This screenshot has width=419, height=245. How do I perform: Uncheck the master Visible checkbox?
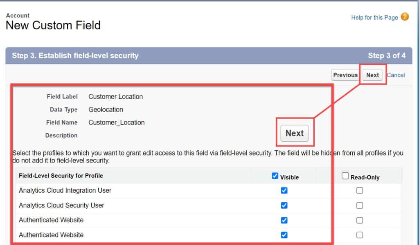[275, 176]
